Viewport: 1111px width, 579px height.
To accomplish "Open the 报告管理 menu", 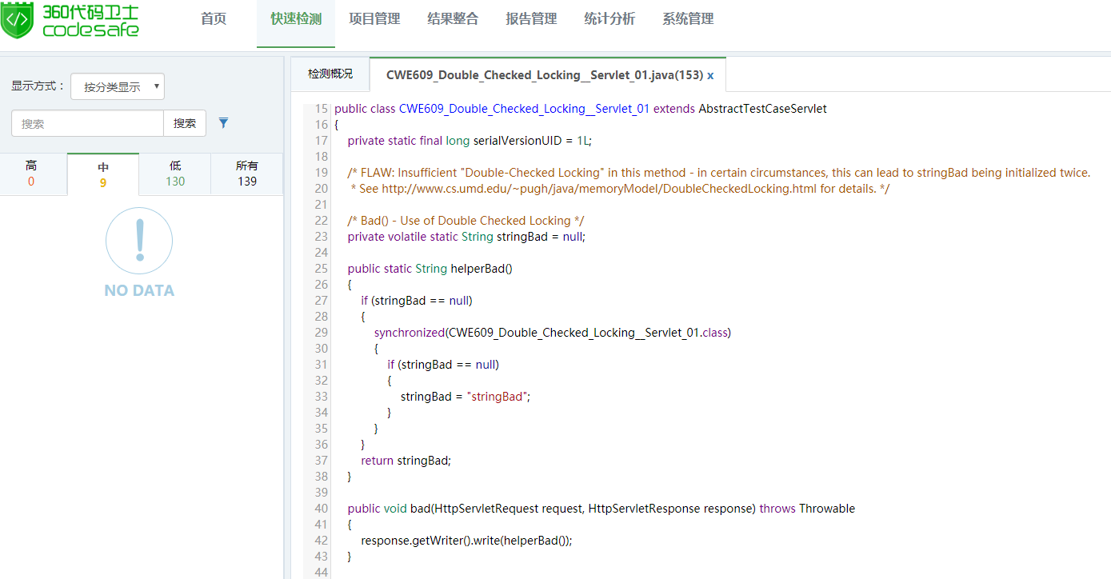I will pos(531,19).
